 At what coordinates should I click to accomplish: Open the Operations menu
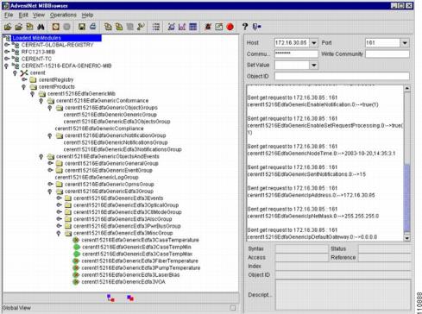pos(63,15)
